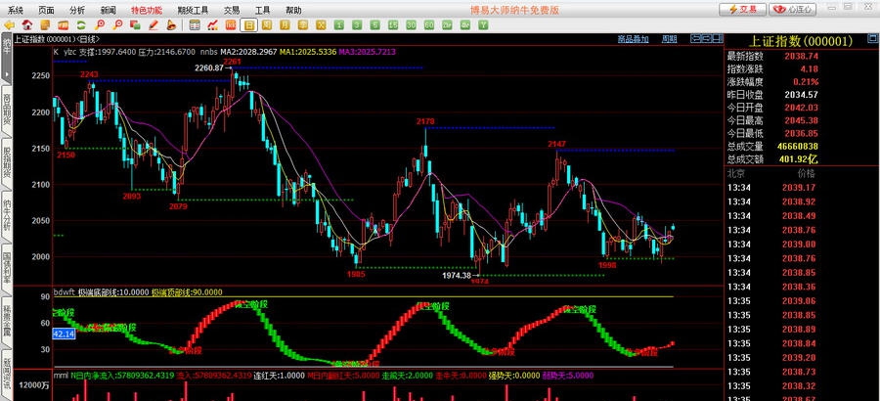Image resolution: width=880 pixels, height=401 pixels.
Task: Click the 商品叠加 link
Action: 633,39
